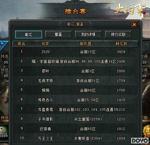150x145 pixels.
Task: Select player 万王之王 in rank 10
Action: pos(46,138)
